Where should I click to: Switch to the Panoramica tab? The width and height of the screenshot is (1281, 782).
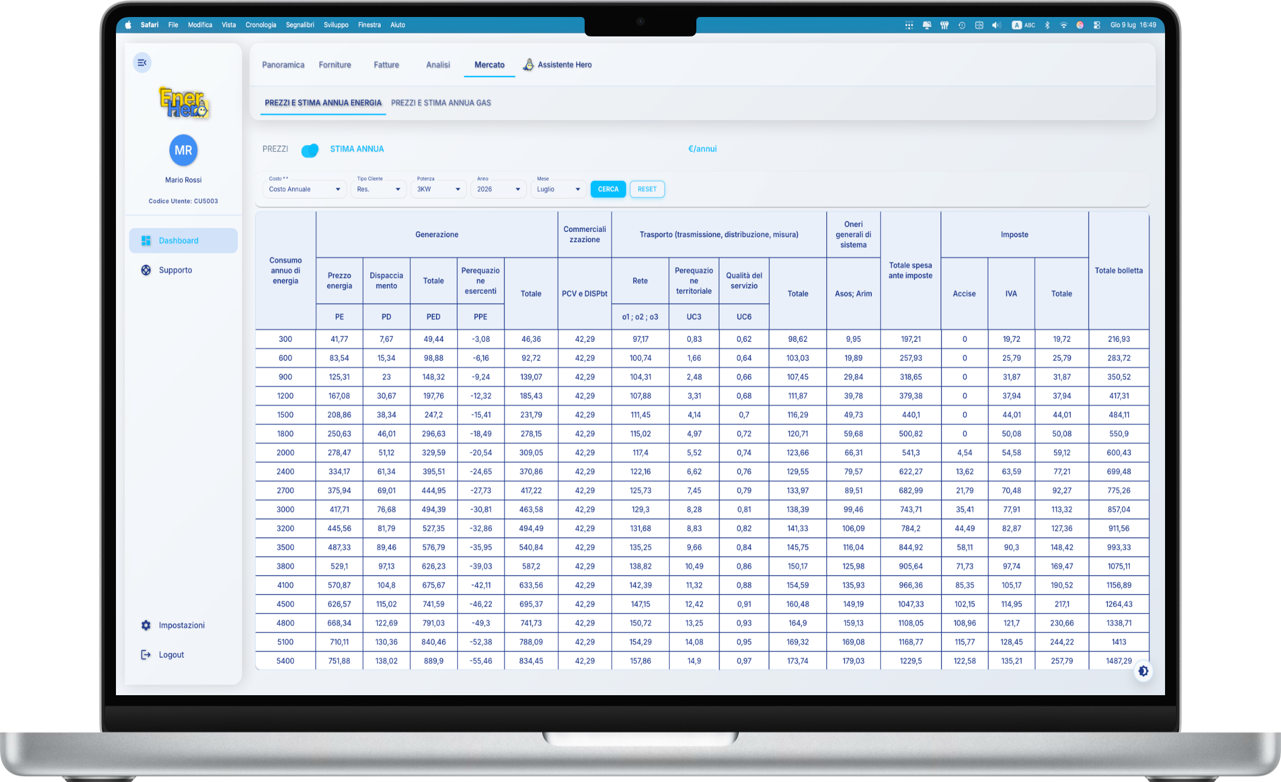(284, 65)
